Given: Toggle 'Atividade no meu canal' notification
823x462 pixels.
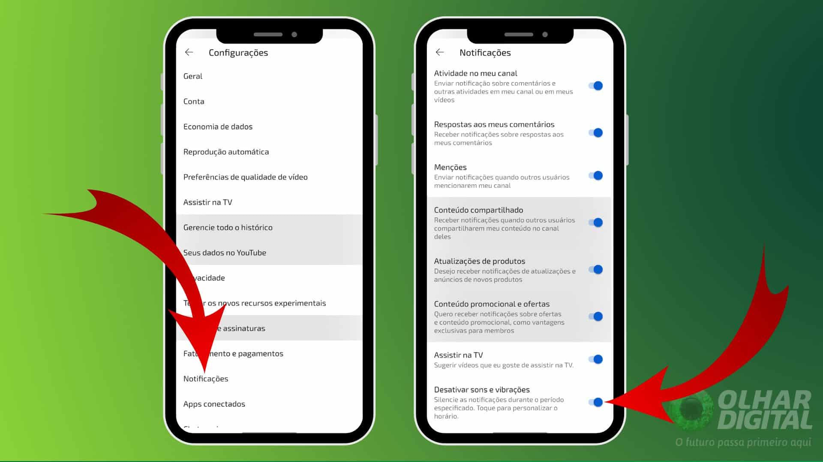Looking at the screenshot, I should coord(596,86).
